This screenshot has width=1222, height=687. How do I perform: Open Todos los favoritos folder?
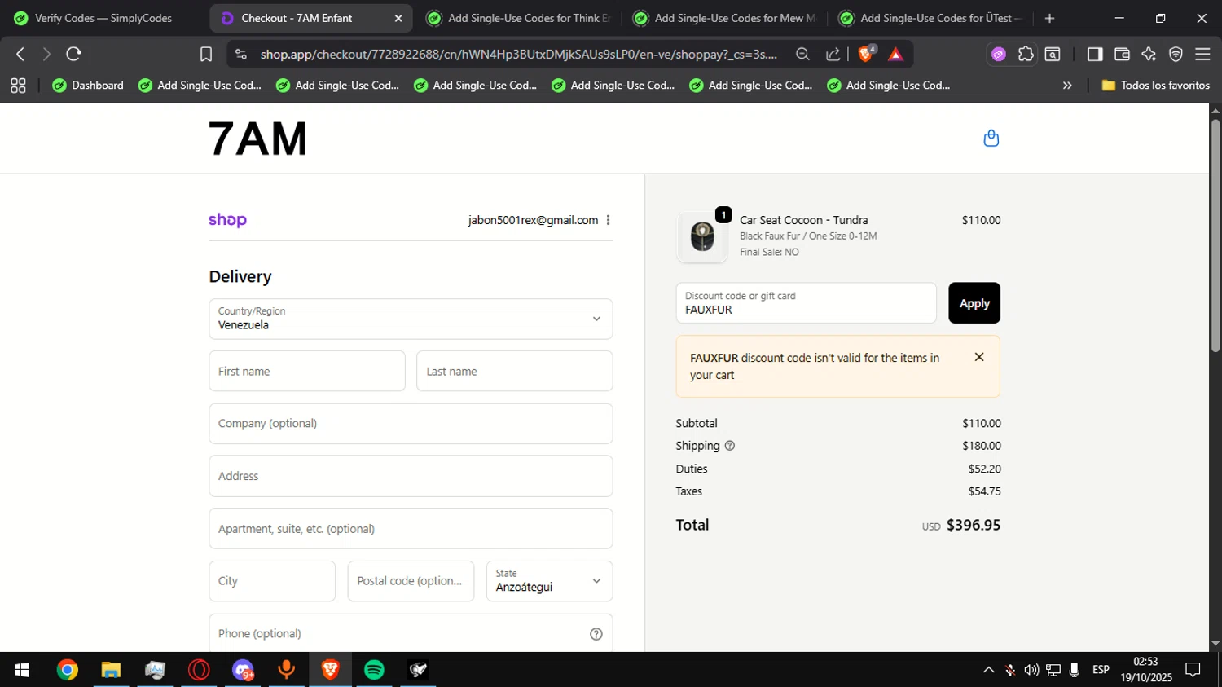pos(1155,85)
